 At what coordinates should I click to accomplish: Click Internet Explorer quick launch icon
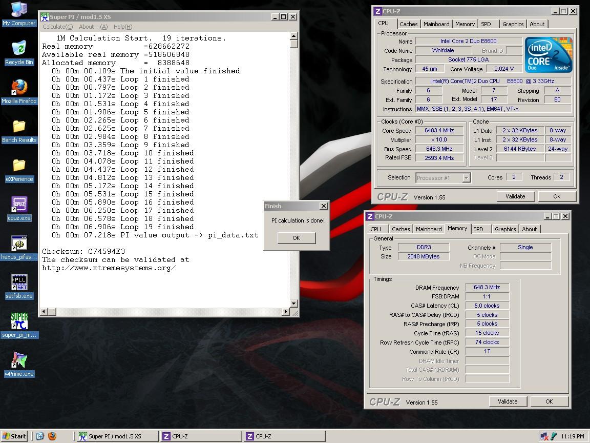coord(40,436)
